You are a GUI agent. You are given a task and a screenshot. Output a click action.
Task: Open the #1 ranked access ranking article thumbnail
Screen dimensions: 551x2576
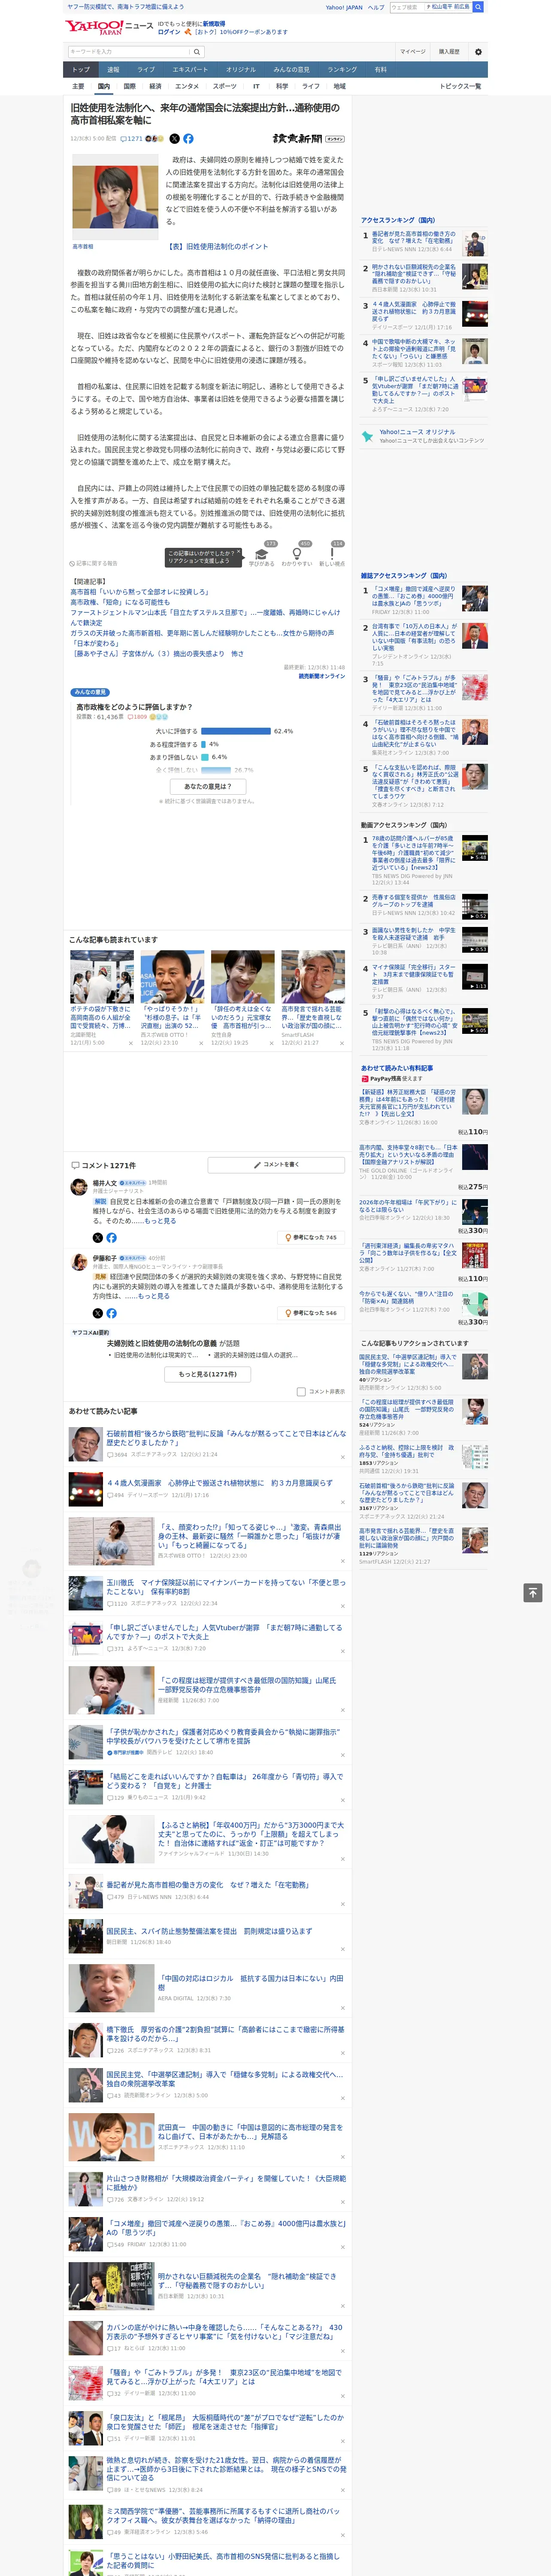pos(475,243)
